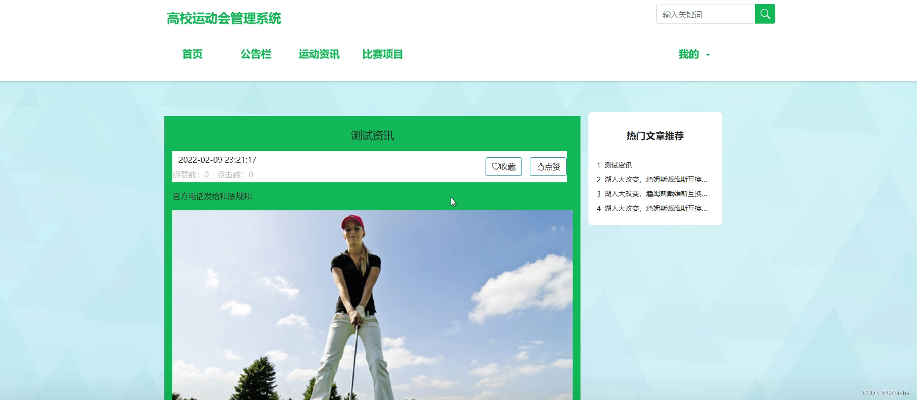Click the 收藏 favorite button

(x=504, y=167)
